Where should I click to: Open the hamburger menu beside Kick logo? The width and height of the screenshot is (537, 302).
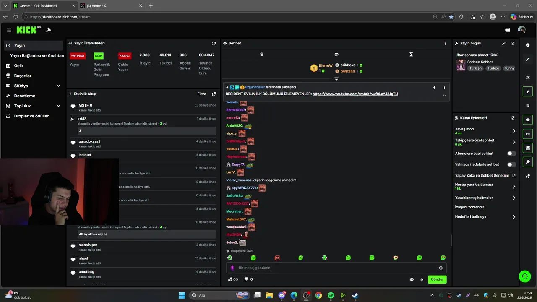point(9,30)
